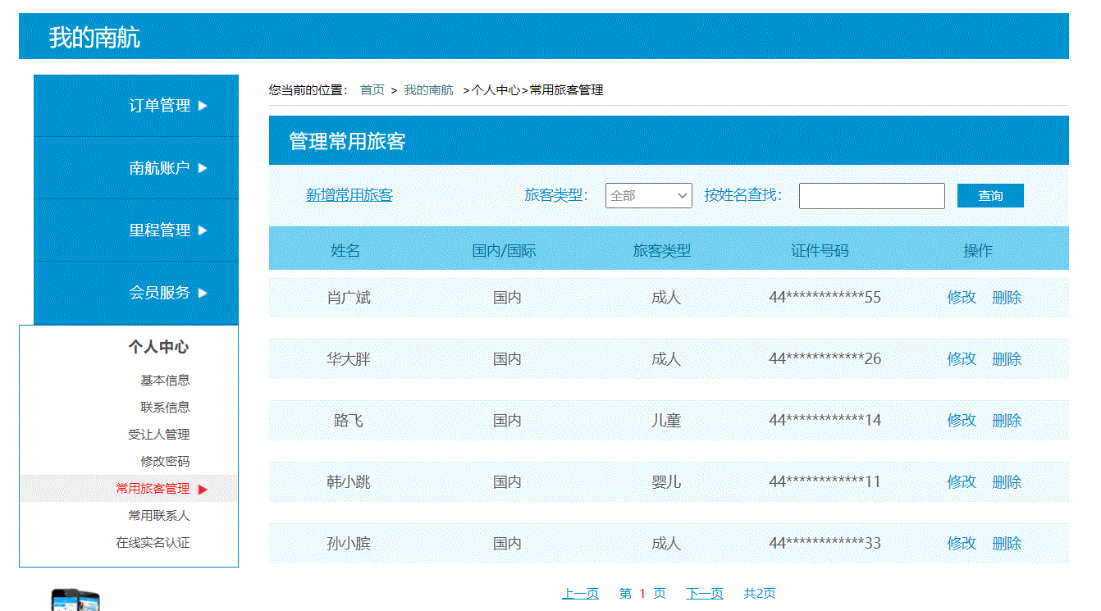Click the 首页 breadcrumb link
Viewport: 1101px width, 611px height.
click(x=372, y=90)
